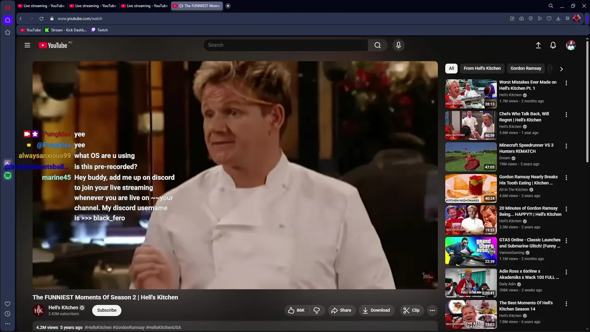590x332 pixels.
Task: Open the send/flow arrow icon in the toolbar
Action: pyautogui.click(x=540, y=18)
